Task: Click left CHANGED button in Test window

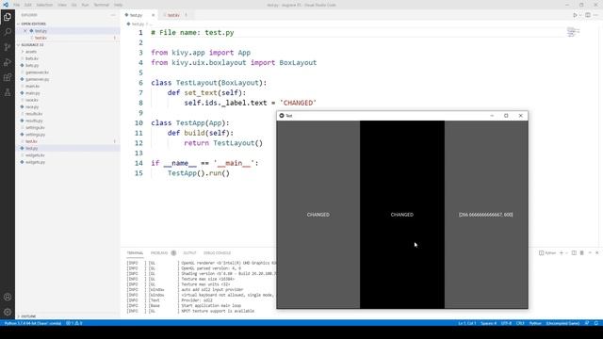Action: 318,215
